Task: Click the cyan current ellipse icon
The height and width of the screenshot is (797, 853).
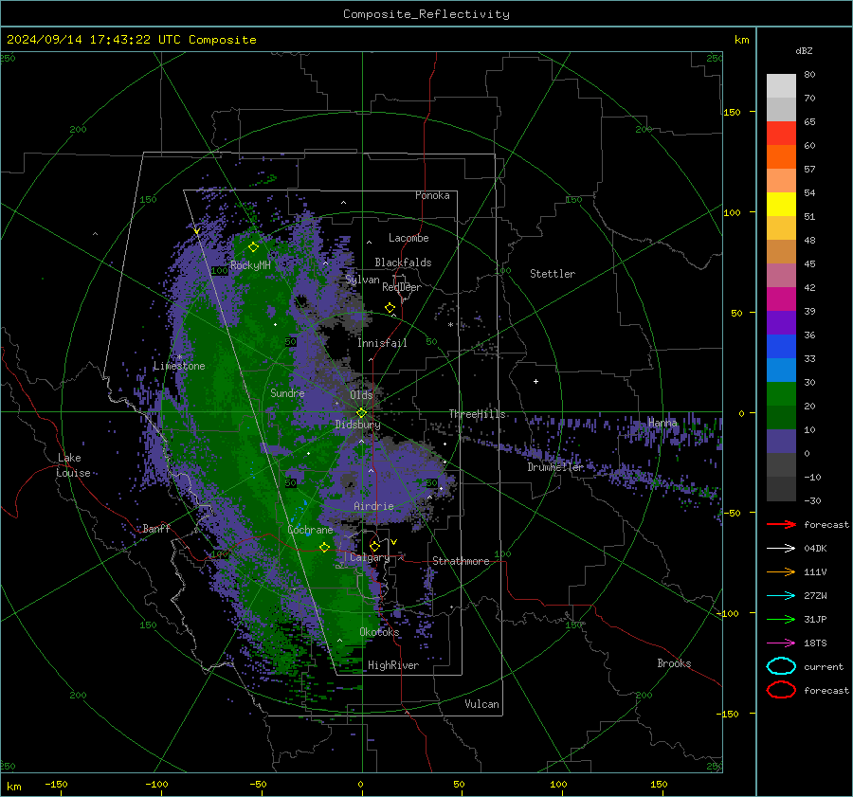Action: click(x=781, y=666)
